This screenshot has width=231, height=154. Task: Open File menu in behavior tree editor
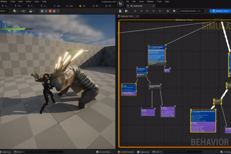pos(127,2)
